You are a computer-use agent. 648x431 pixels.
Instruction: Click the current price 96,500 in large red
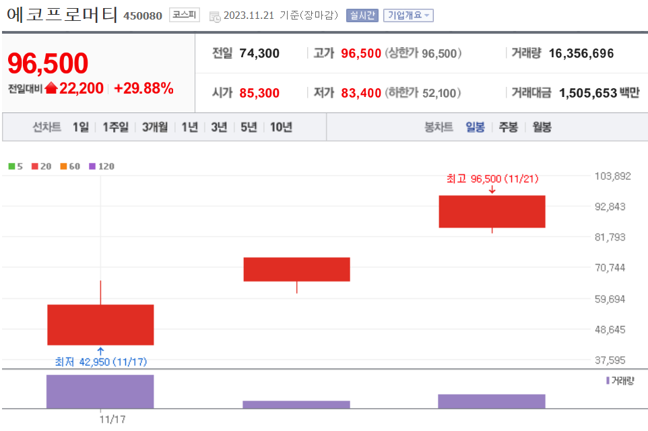(48, 63)
